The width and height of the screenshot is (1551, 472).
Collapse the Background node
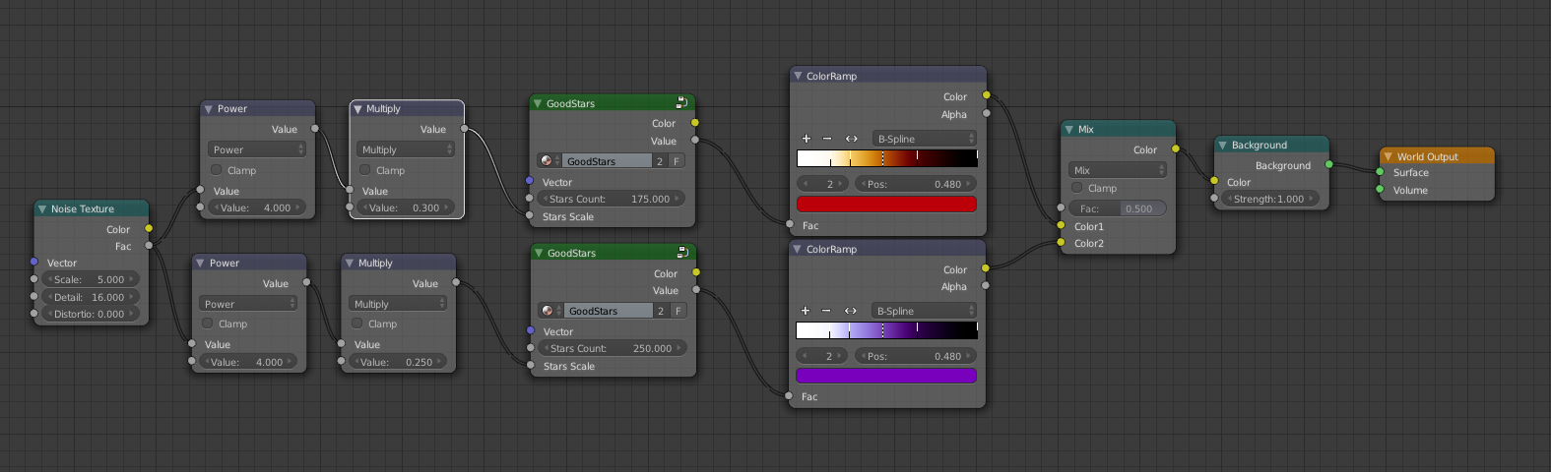(x=1223, y=145)
